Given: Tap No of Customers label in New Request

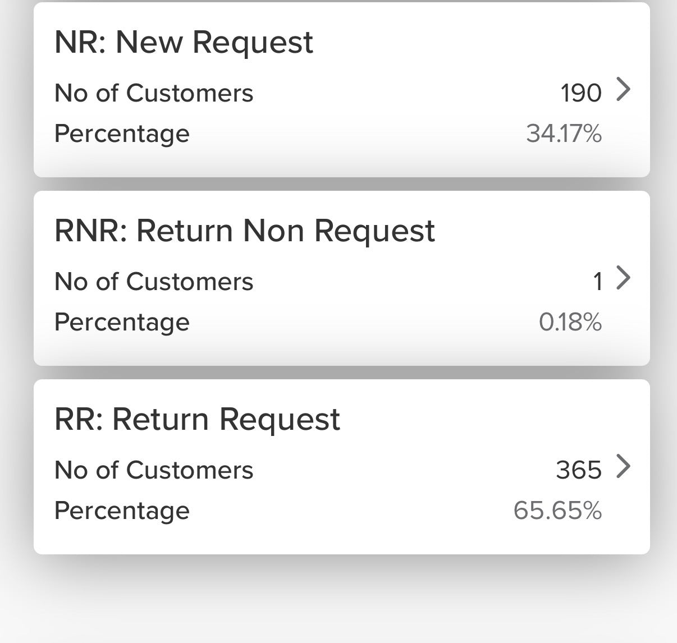Looking at the screenshot, I should [x=154, y=93].
